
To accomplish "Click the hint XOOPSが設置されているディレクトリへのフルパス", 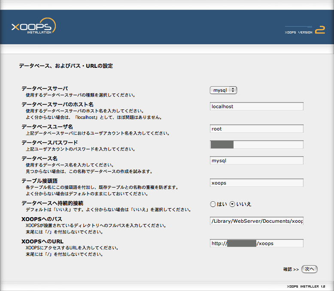I will (x=96, y=225).
